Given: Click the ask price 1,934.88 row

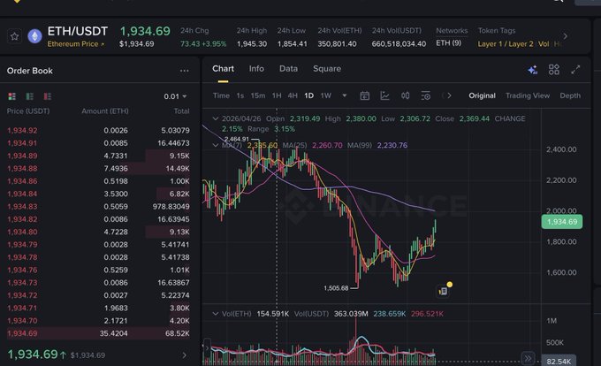Looking at the screenshot, I should click(x=98, y=169).
